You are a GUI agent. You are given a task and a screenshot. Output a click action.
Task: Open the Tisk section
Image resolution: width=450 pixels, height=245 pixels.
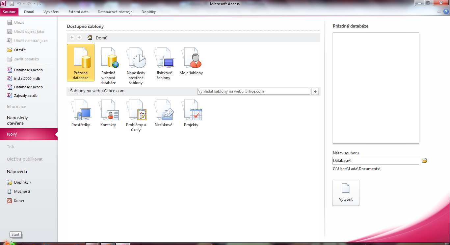coord(11,146)
